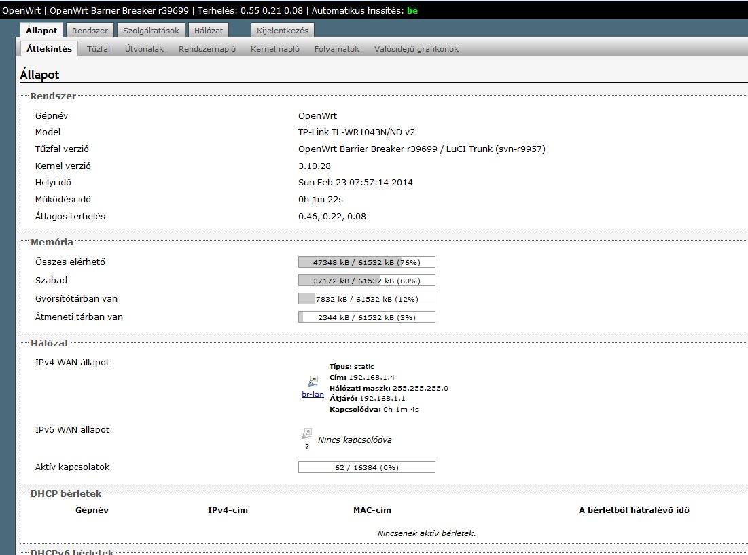Click the kernel version 3.10.28
Viewport: 748px width, 555px height.
(315, 166)
